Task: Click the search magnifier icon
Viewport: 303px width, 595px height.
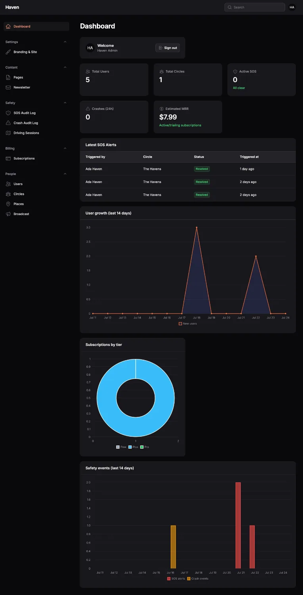Action: [x=230, y=7]
